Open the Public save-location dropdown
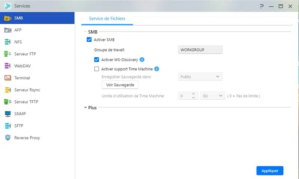This screenshot has width=299, height=179. [200, 77]
